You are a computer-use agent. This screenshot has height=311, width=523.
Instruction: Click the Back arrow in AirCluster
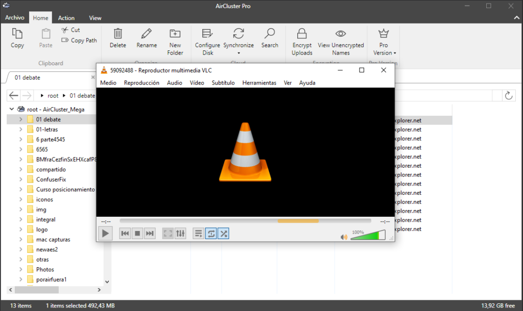14,95
